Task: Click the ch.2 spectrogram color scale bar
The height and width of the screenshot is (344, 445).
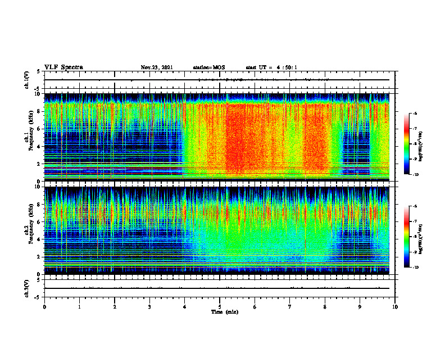Action: click(407, 237)
